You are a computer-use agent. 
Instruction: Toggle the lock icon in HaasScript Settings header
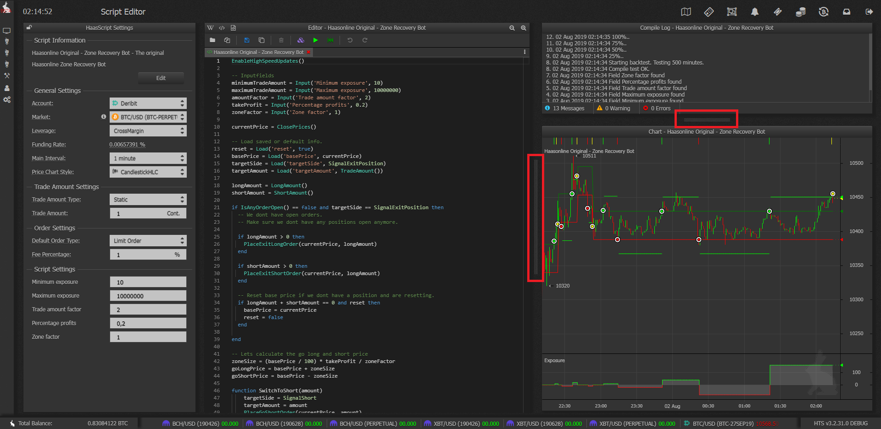(29, 27)
